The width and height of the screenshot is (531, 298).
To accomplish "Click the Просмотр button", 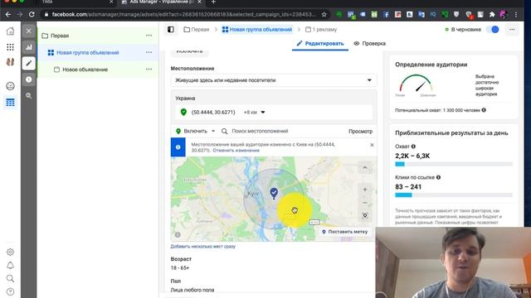I will (x=360, y=131).
